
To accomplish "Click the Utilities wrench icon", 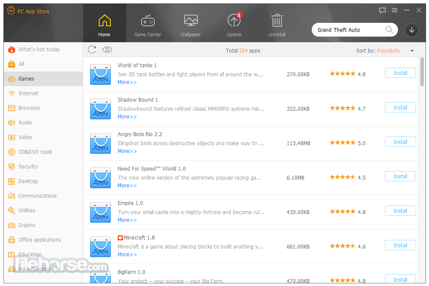I will tap(12, 211).
